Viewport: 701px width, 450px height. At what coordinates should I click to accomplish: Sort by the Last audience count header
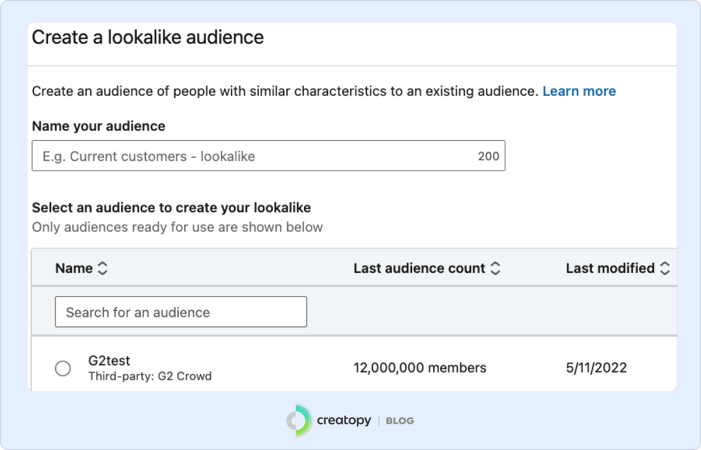pyautogui.click(x=419, y=268)
